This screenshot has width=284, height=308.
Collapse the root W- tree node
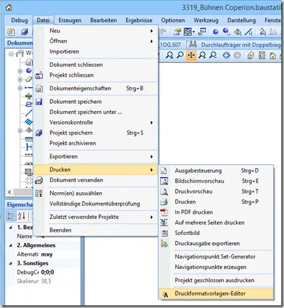[x=11, y=54]
